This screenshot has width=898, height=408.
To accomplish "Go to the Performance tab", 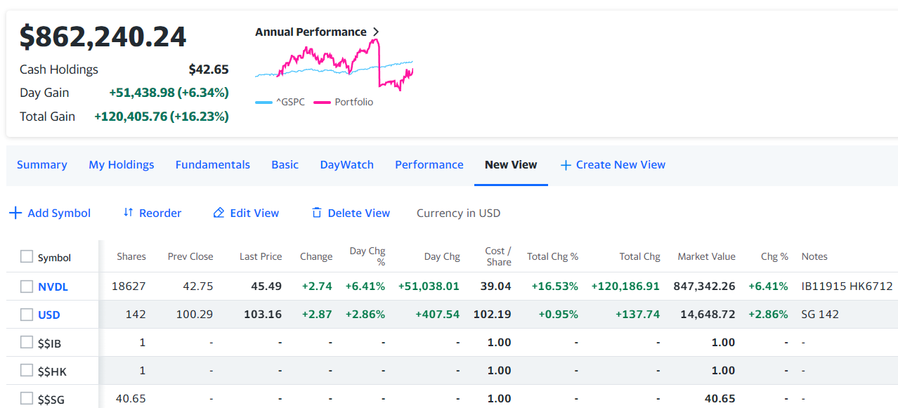I will click(x=429, y=165).
